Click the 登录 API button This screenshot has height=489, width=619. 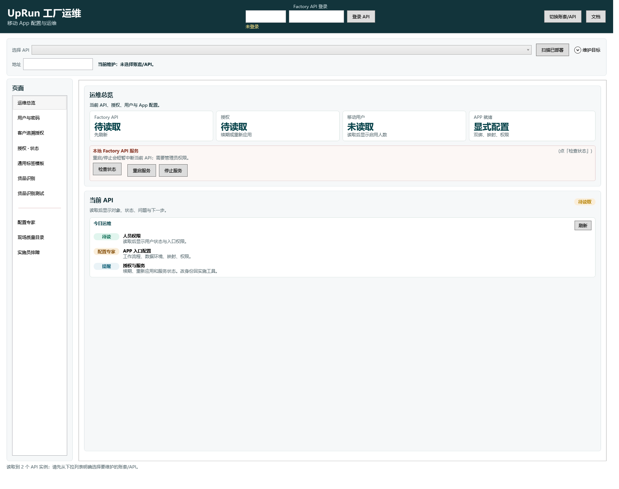pyautogui.click(x=361, y=16)
